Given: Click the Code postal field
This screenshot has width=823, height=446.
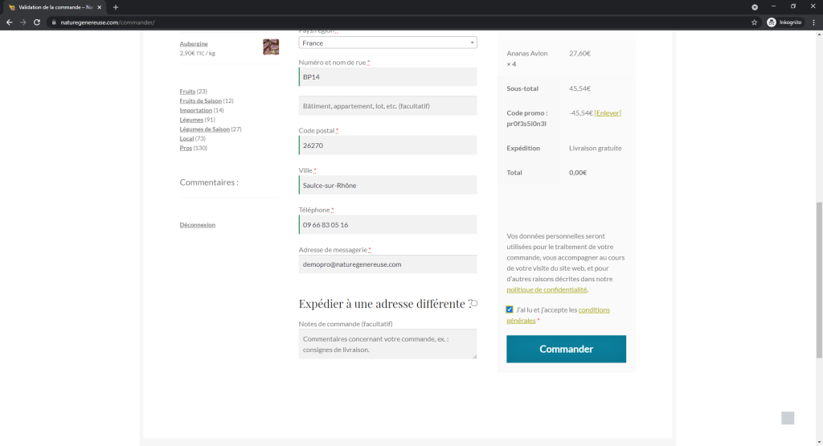Looking at the screenshot, I should point(387,145).
